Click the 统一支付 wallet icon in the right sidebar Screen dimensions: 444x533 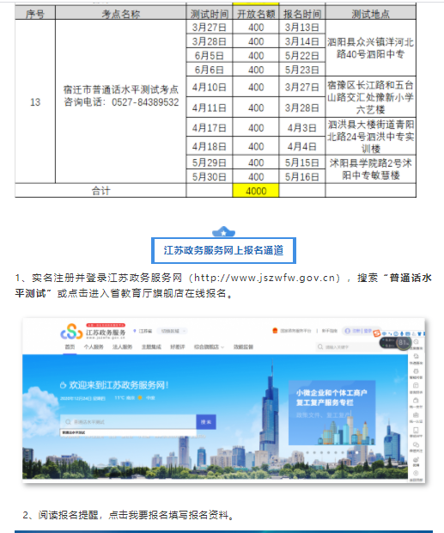coord(416,401)
